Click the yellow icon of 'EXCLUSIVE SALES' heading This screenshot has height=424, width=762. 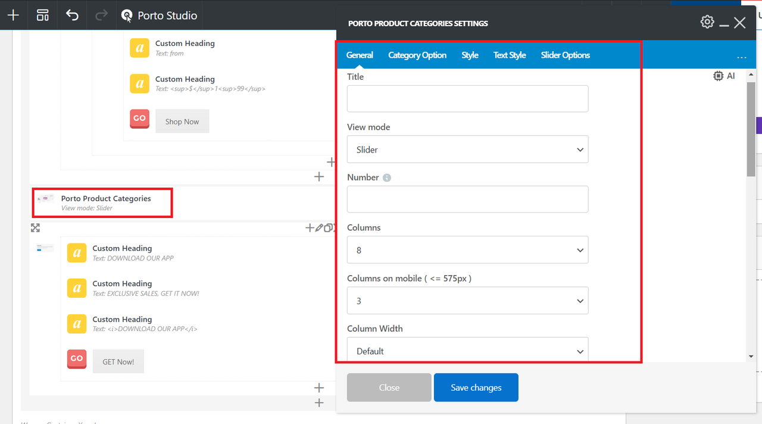(x=77, y=288)
